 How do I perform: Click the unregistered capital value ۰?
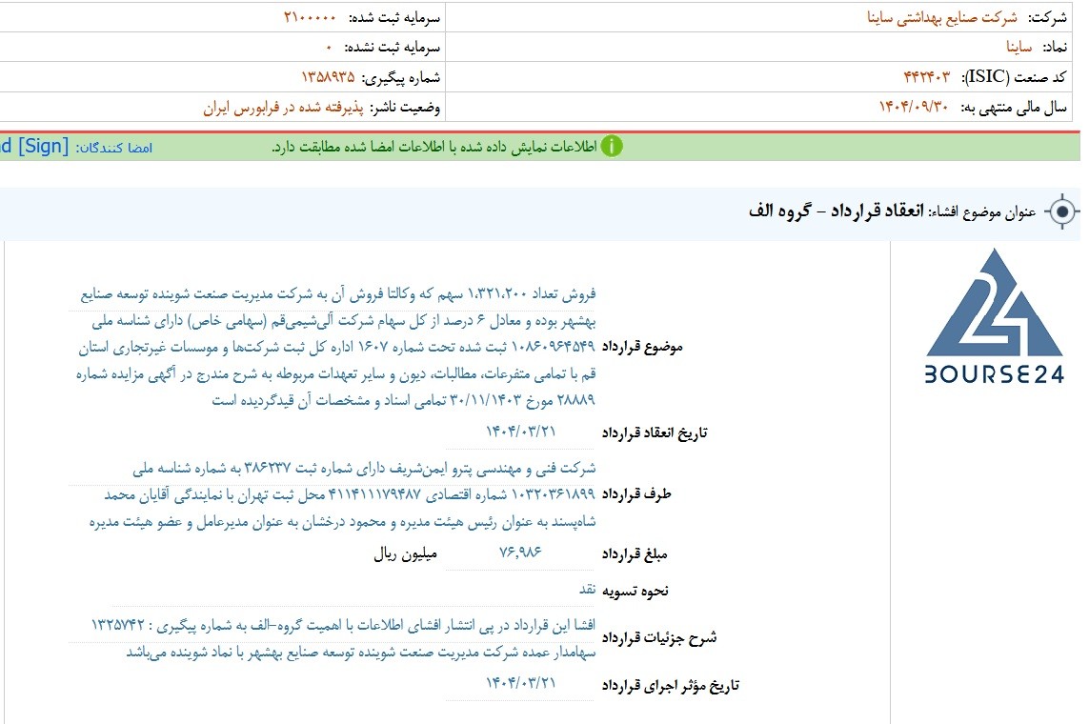pyautogui.click(x=330, y=48)
